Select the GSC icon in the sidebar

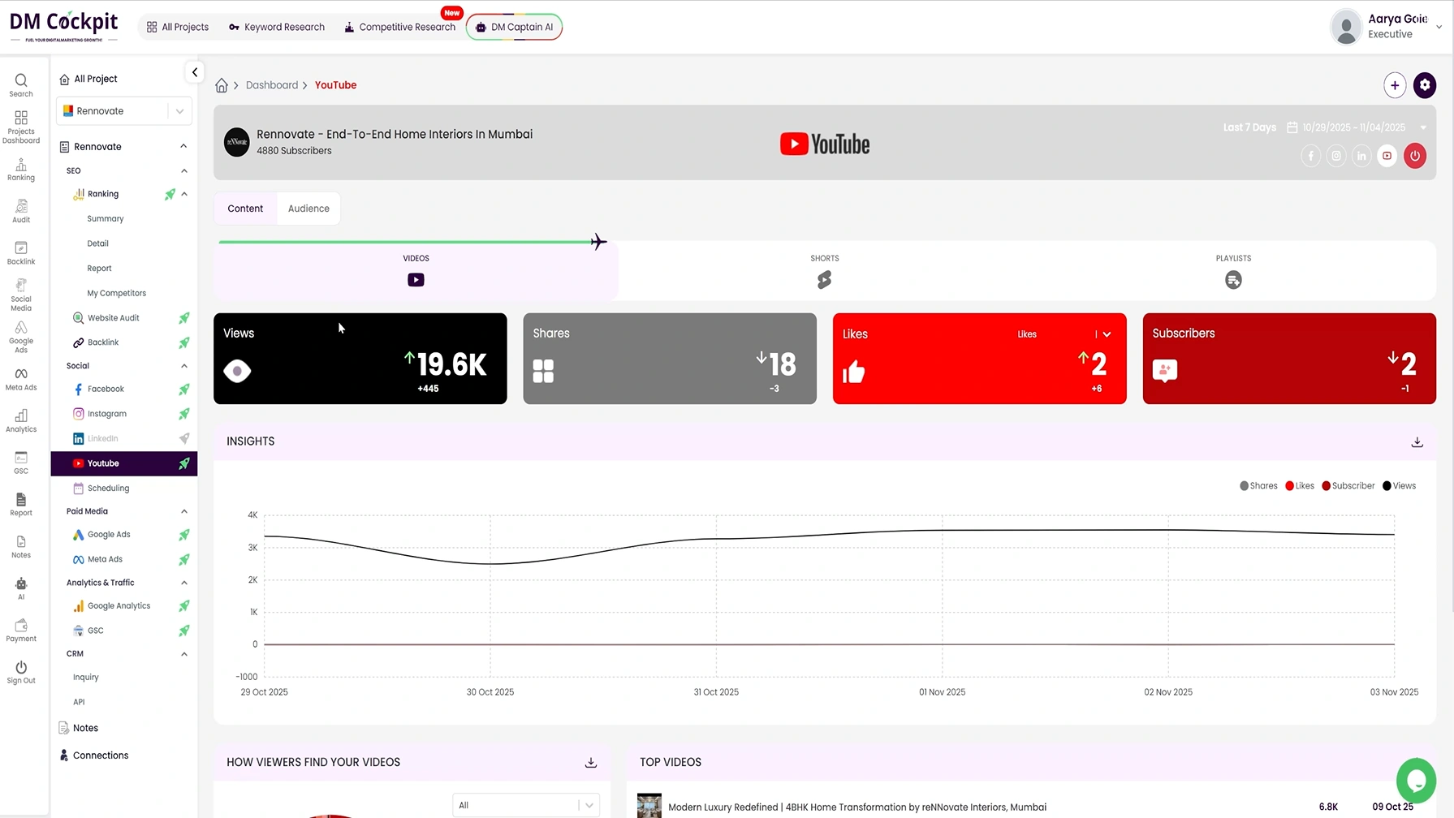point(20,459)
